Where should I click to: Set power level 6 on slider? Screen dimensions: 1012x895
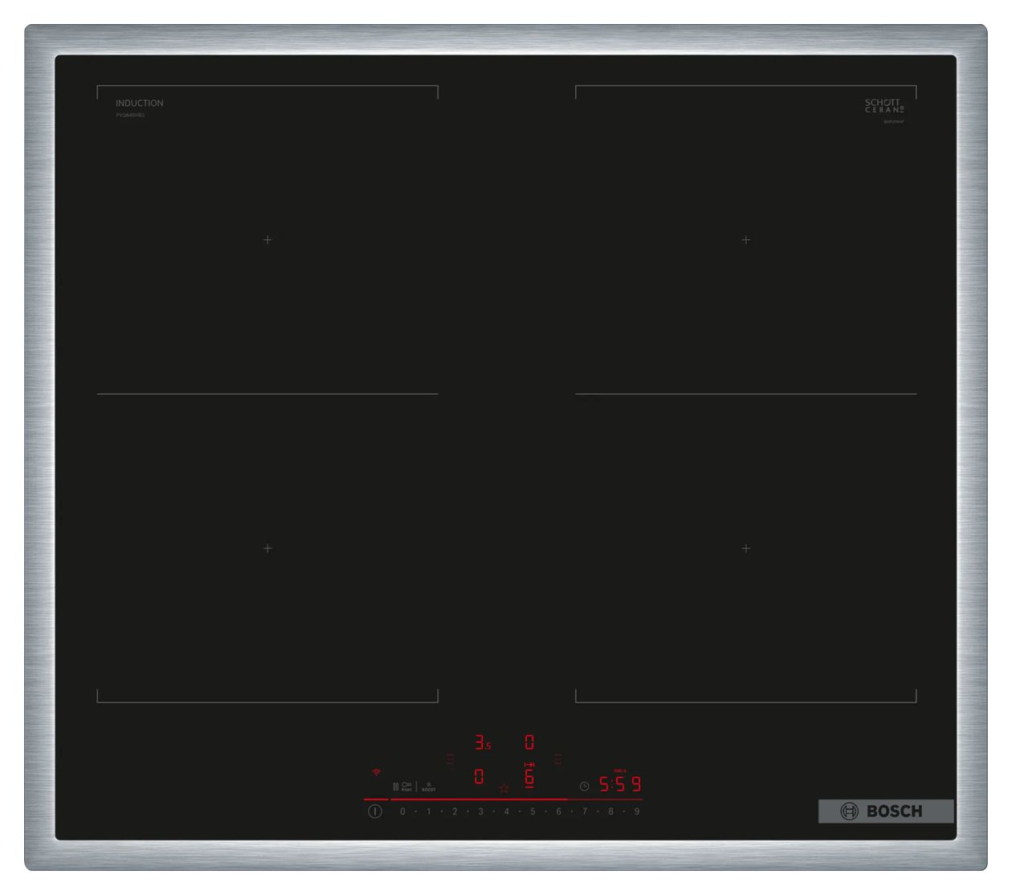point(559,812)
